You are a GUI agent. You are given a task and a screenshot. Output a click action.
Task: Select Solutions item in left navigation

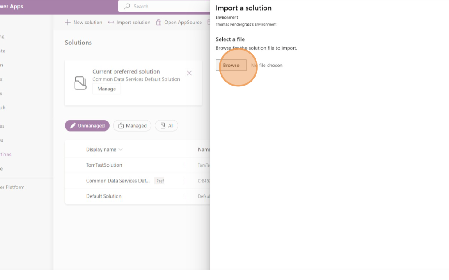click(x=6, y=155)
